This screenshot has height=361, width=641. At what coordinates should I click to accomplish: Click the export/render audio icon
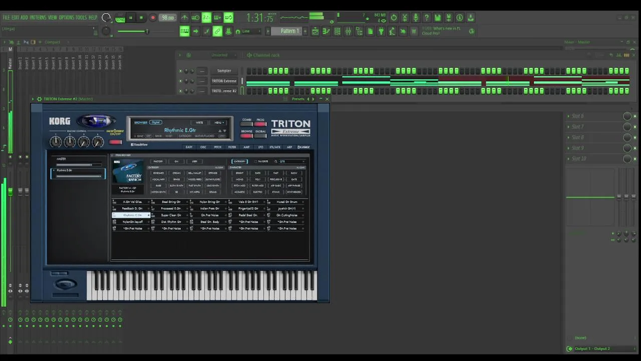point(449,18)
